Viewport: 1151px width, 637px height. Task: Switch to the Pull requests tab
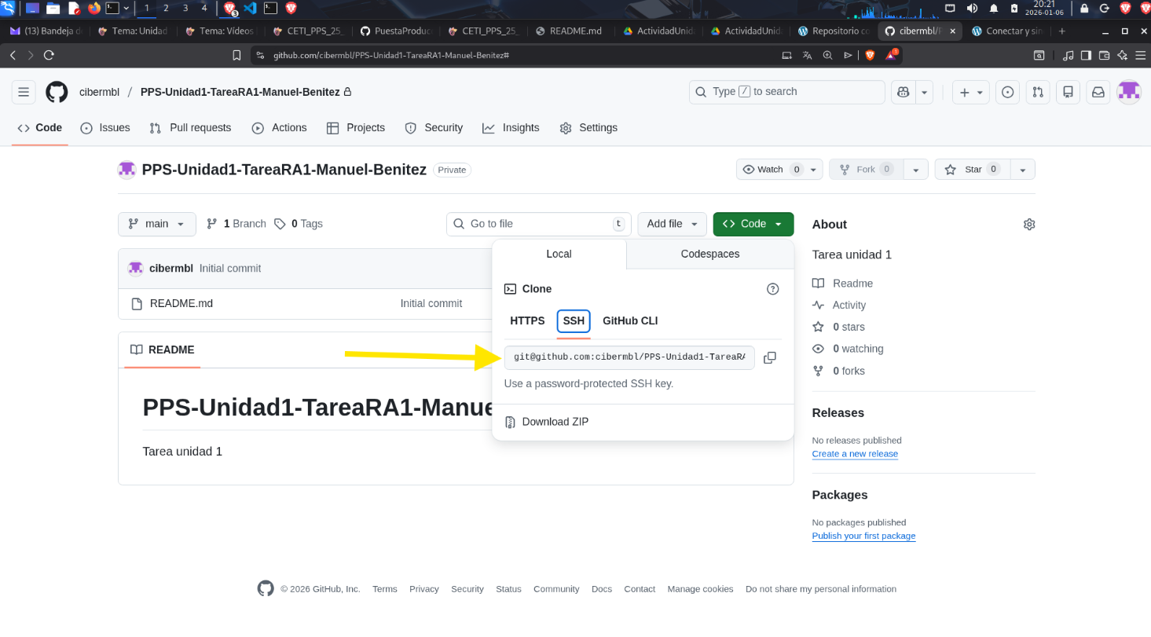(x=190, y=128)
